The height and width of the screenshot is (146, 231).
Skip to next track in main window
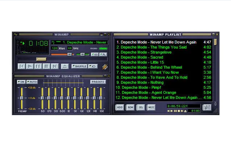tap(55, 66)
